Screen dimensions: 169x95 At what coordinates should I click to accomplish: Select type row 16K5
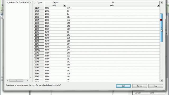click(97, 20)
